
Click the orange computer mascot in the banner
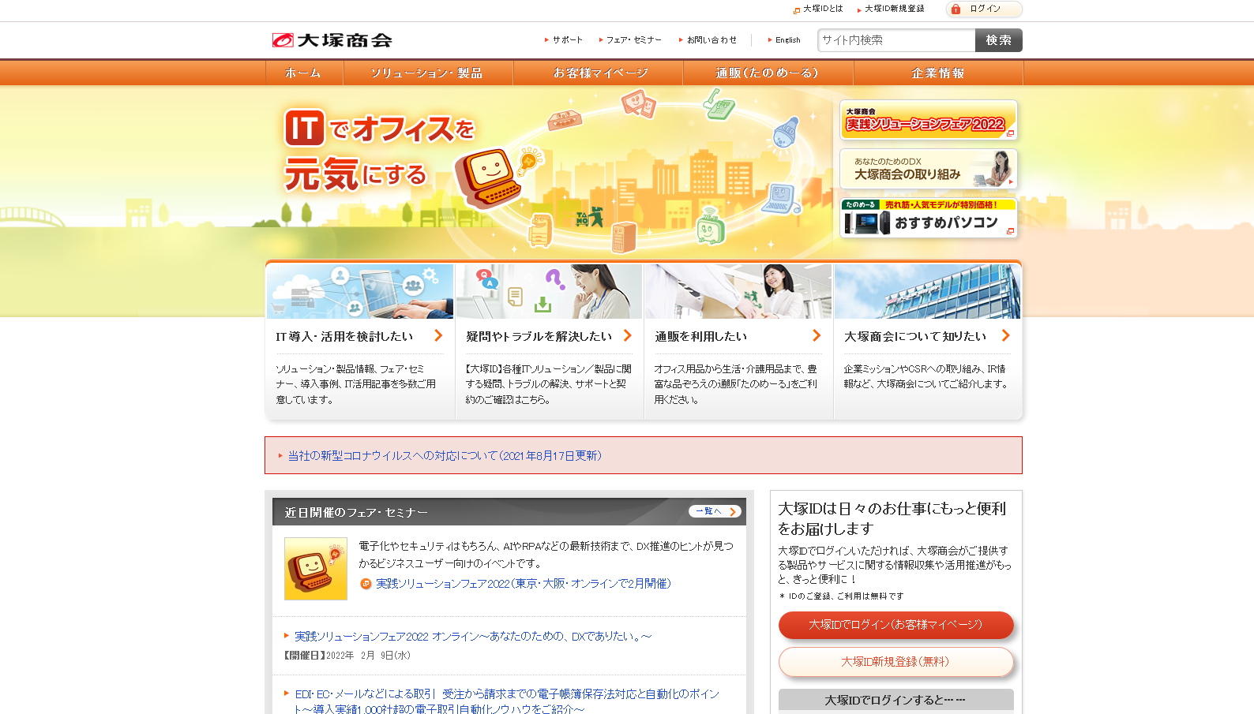(x=488, y=176)
